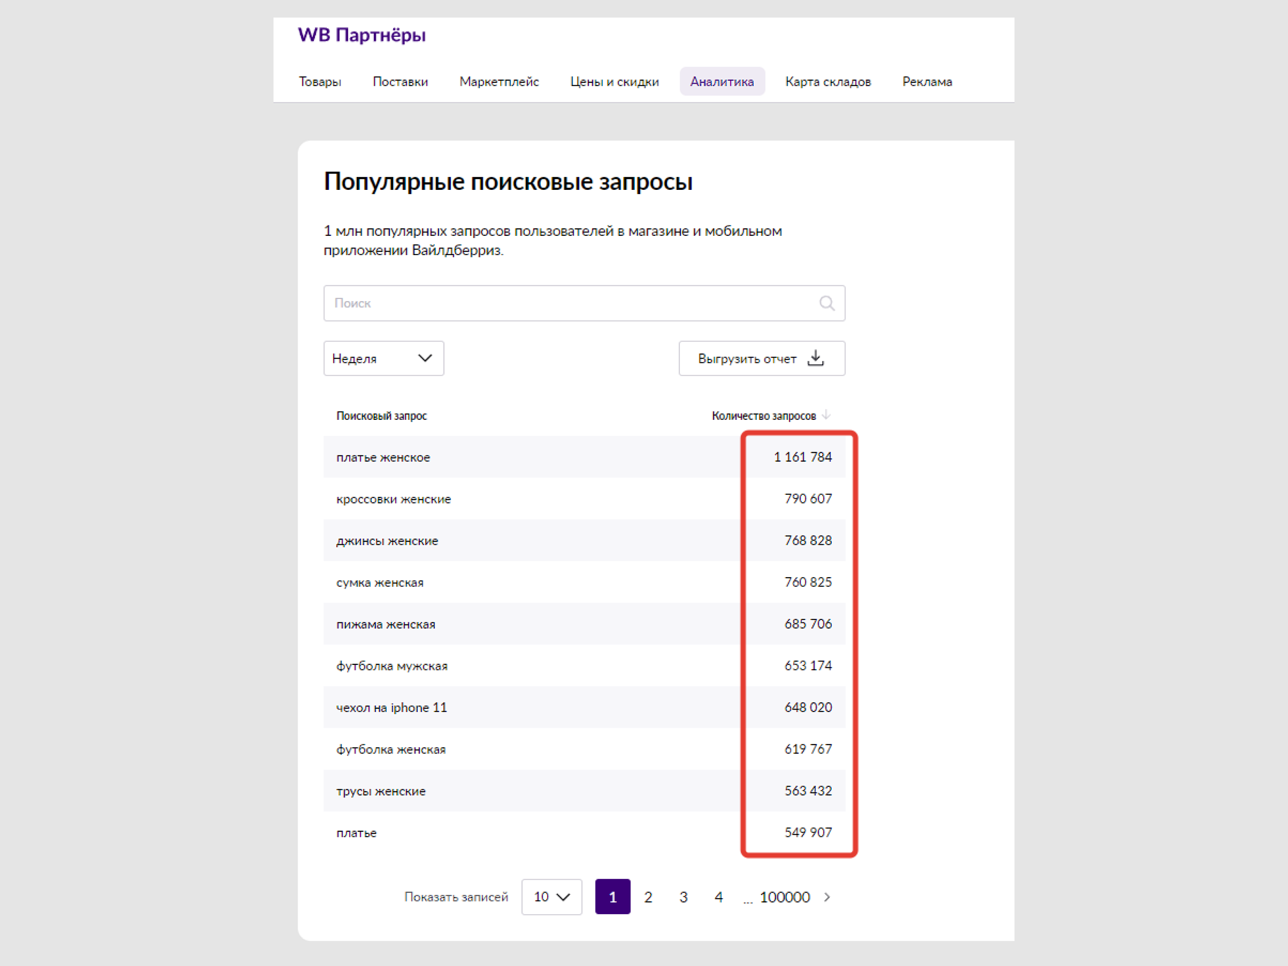Click into the Поиск search field
This screenshot has width=1288, height=966.
pos(584,303)
